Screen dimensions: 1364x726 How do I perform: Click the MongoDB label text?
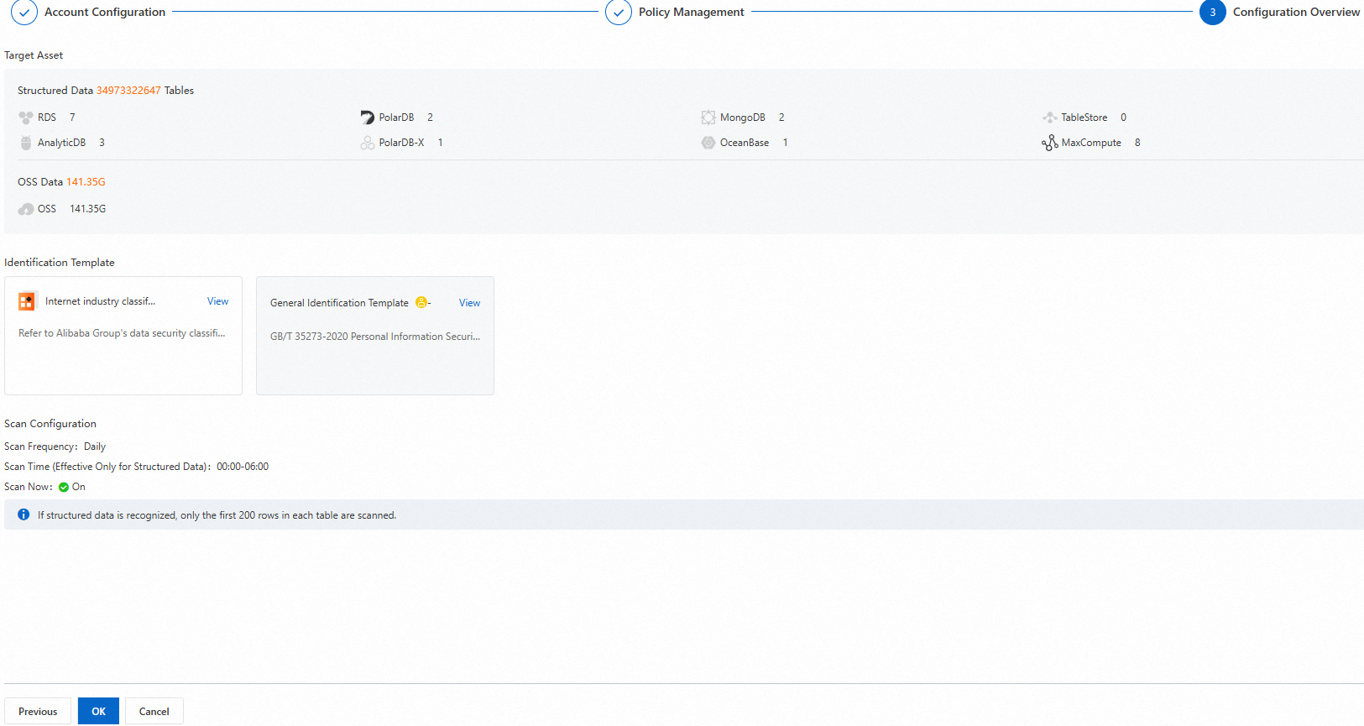pos(743,118)
